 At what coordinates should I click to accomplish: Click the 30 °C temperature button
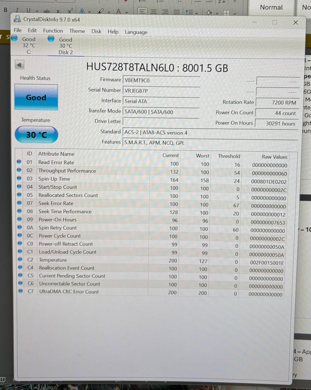pos(36,134)
